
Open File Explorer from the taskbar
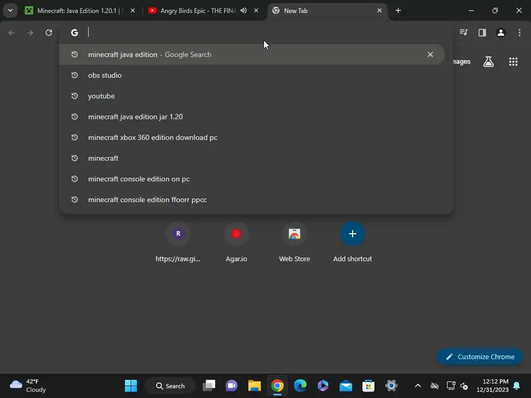pos(254,386)
